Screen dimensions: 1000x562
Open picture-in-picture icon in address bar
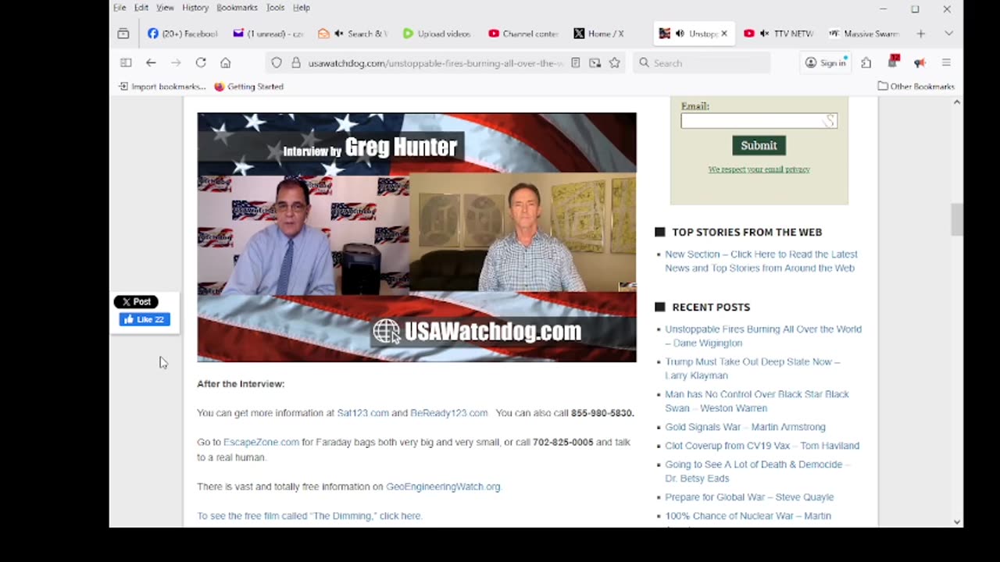(x=595, y=62)
